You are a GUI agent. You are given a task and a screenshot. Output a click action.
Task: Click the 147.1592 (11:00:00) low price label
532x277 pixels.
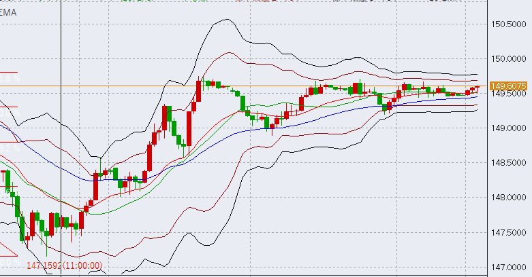click(65, 265)
